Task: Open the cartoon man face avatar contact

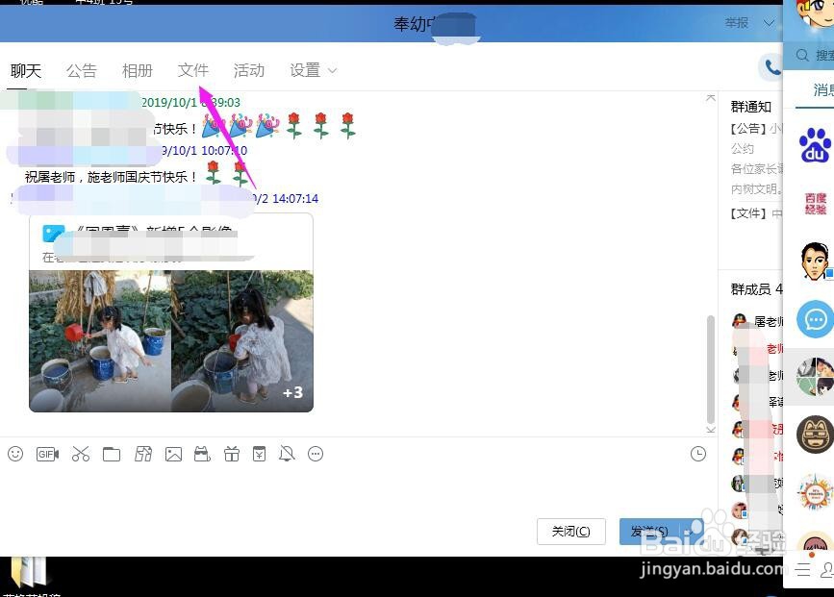Action: 815,261
